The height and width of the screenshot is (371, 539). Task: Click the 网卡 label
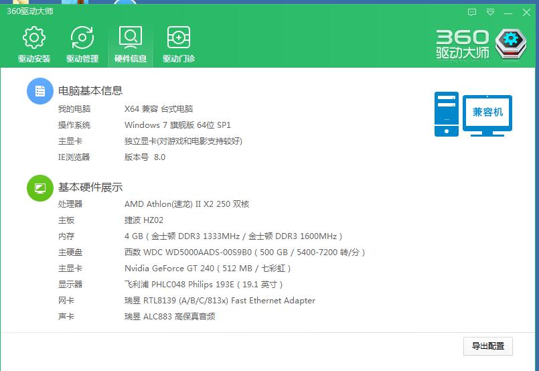click(66, 301)
